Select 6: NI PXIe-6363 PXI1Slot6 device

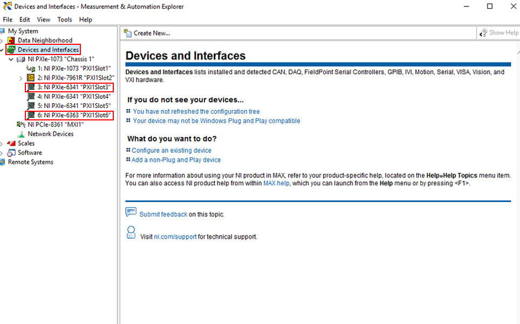pyautogui.click(x=73, y=116)
